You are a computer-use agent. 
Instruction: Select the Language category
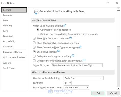coord(14,36)
